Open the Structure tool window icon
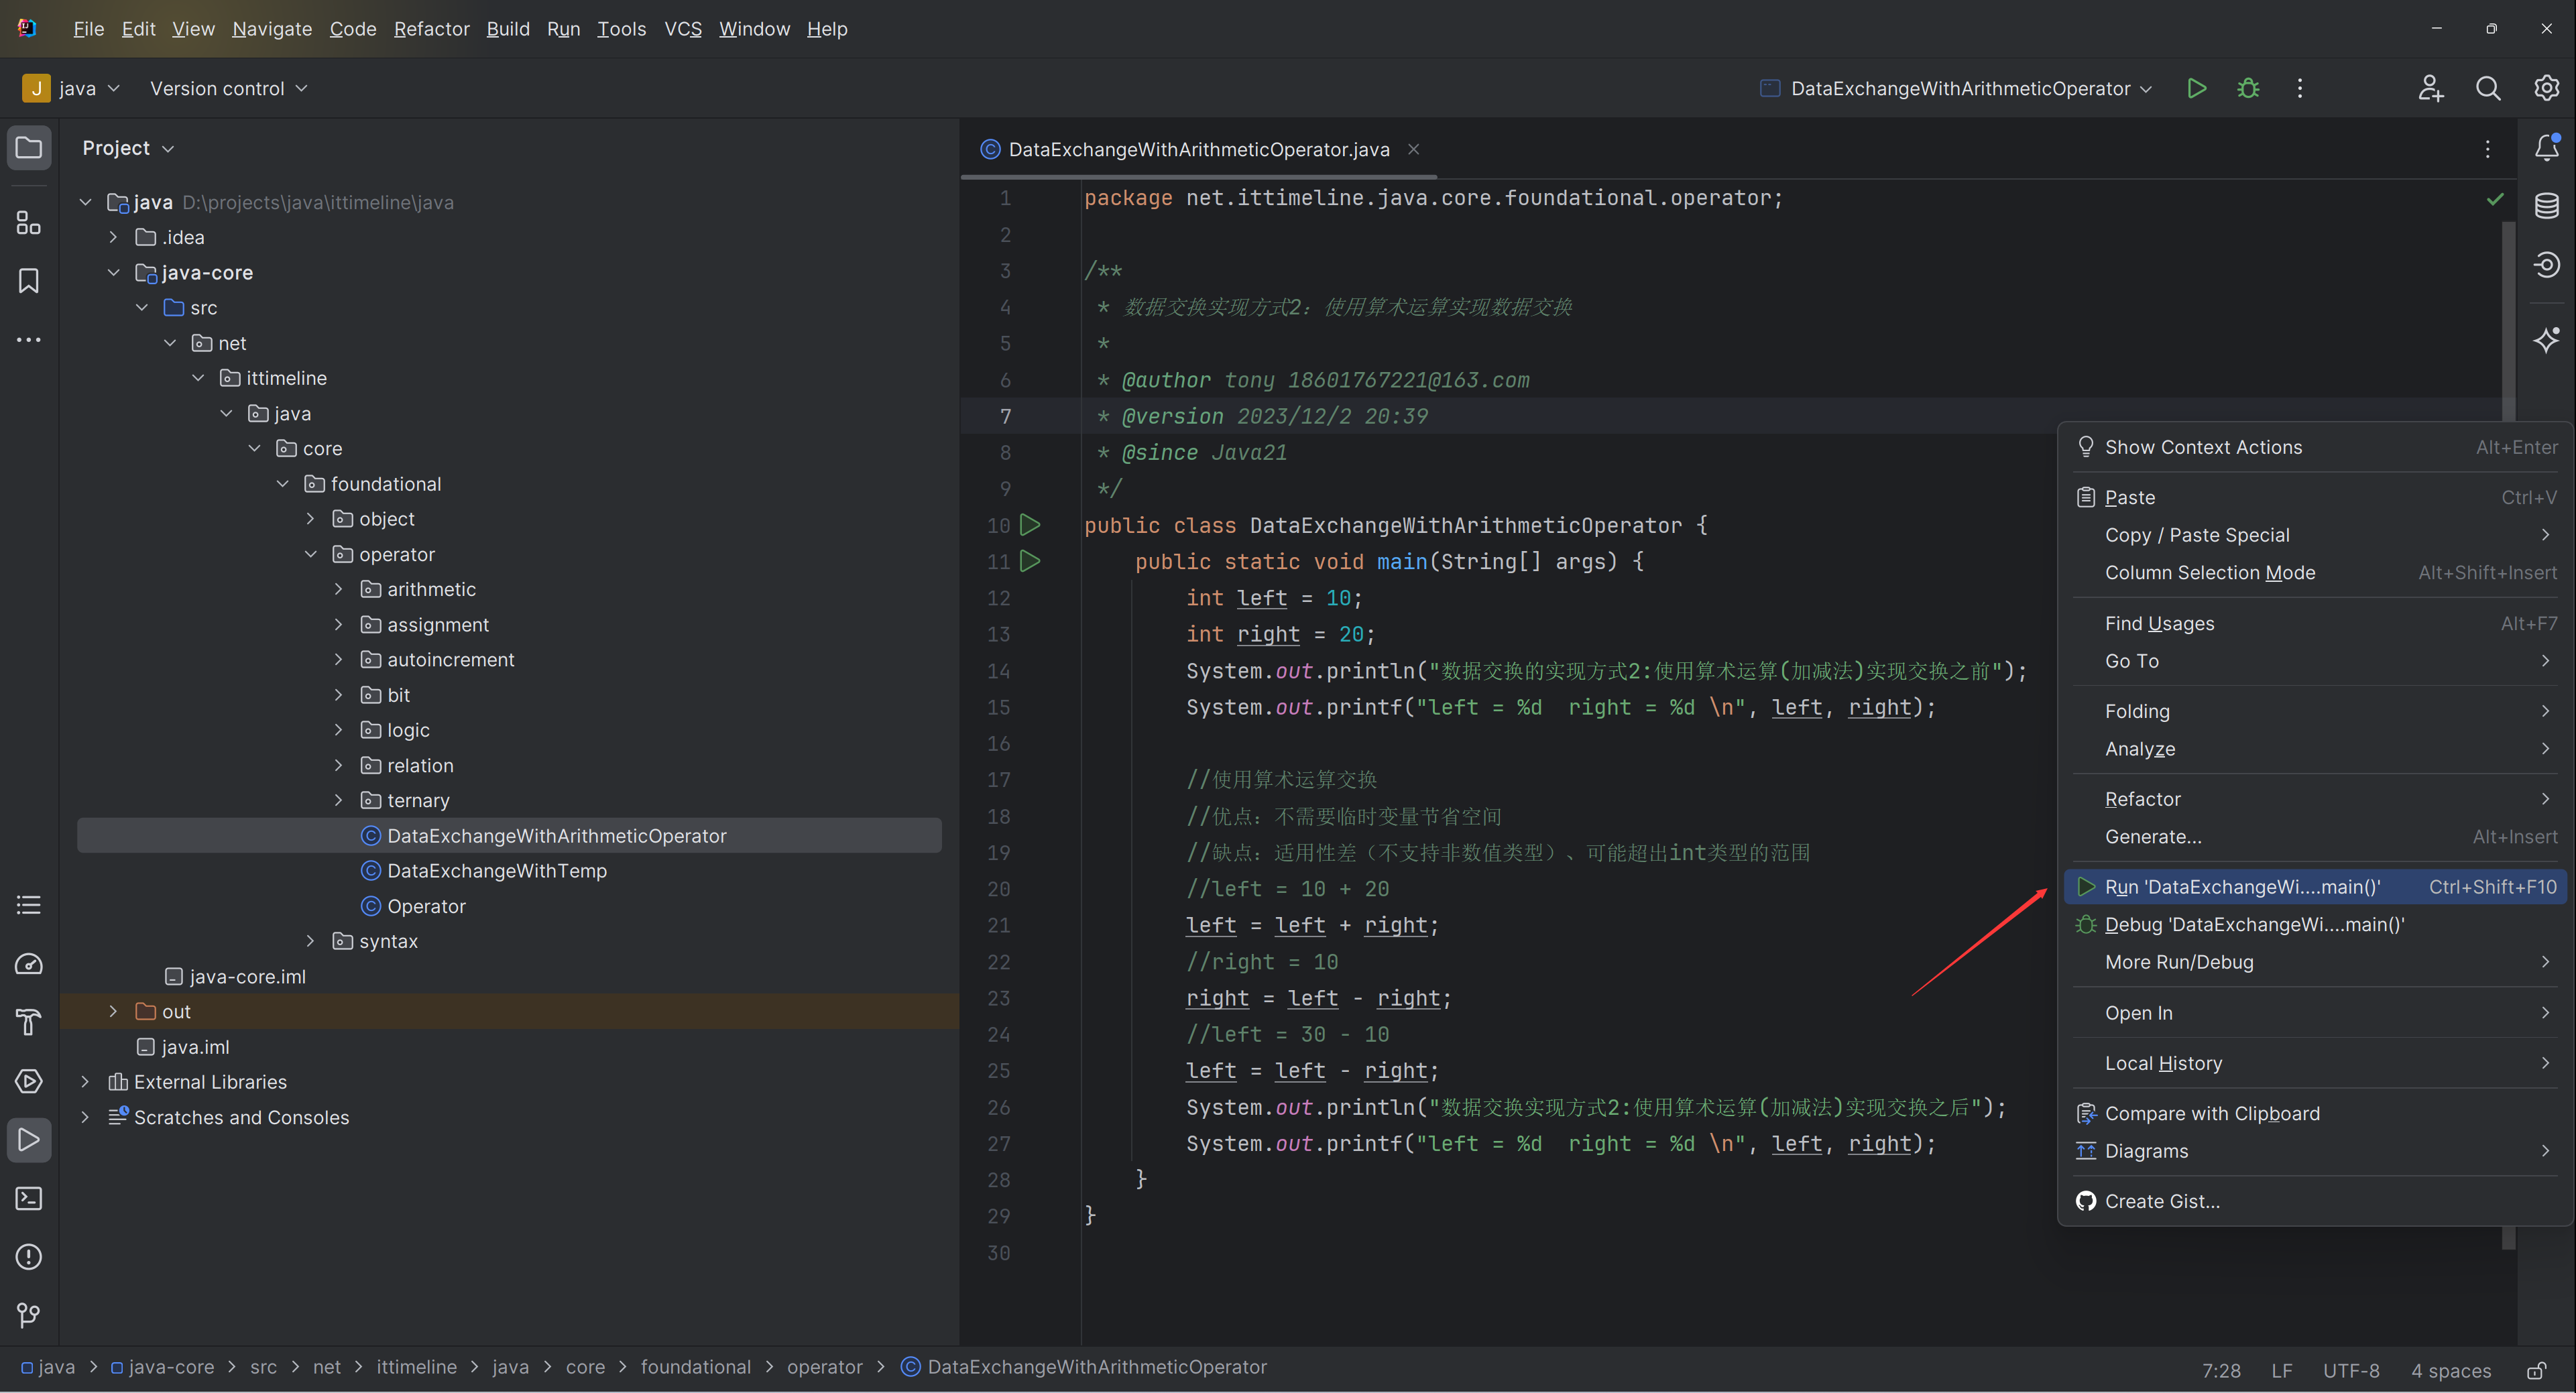 click(29, 223)
